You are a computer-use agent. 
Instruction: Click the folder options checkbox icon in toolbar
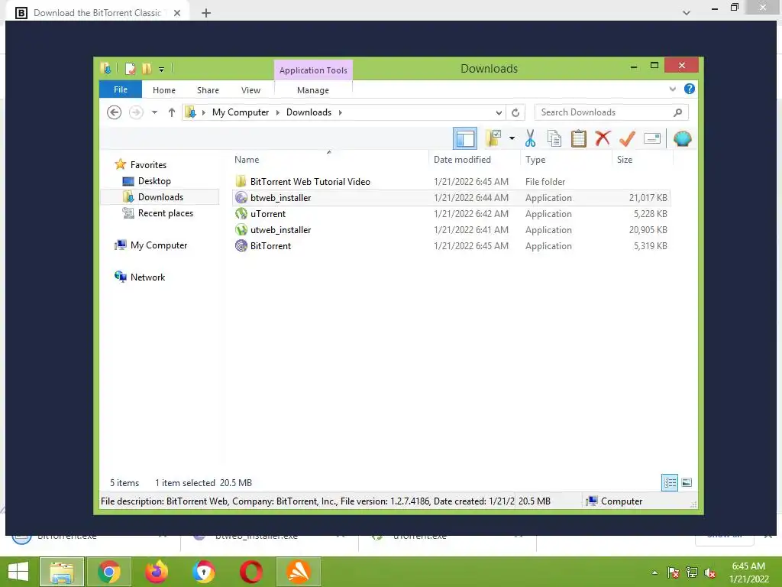coord(493,138)
